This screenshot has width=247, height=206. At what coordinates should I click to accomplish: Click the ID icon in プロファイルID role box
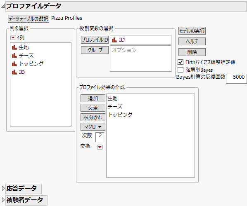(114, 40)
